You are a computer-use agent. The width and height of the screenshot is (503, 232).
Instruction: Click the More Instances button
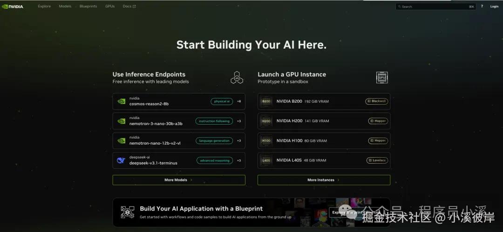click(x=324, y=180)
